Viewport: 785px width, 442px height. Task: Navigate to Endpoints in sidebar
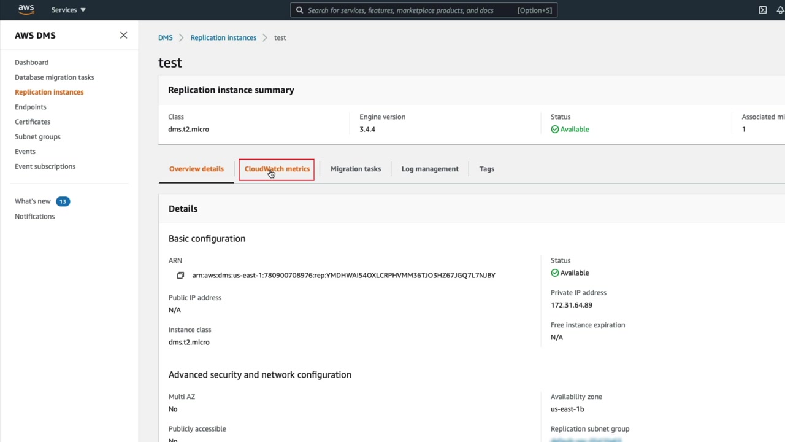click(30, 107)
